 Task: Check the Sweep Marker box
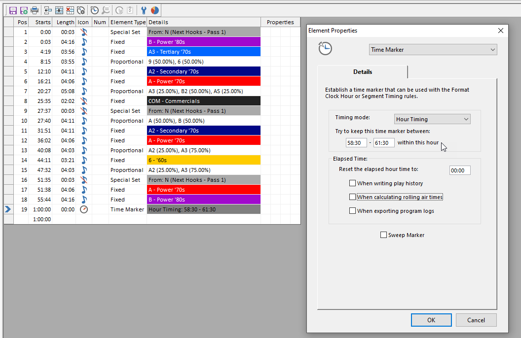[x=383, y=235]
